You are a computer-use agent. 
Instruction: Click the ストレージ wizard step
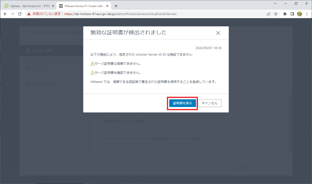[40, 68]
